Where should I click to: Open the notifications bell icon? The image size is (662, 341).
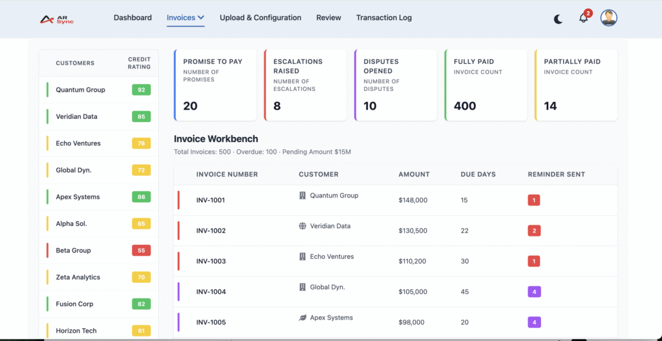pyautogui.click(x=583, y=18)
